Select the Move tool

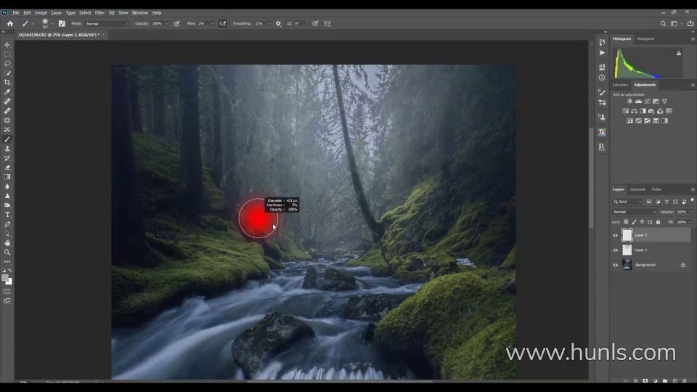7,45
